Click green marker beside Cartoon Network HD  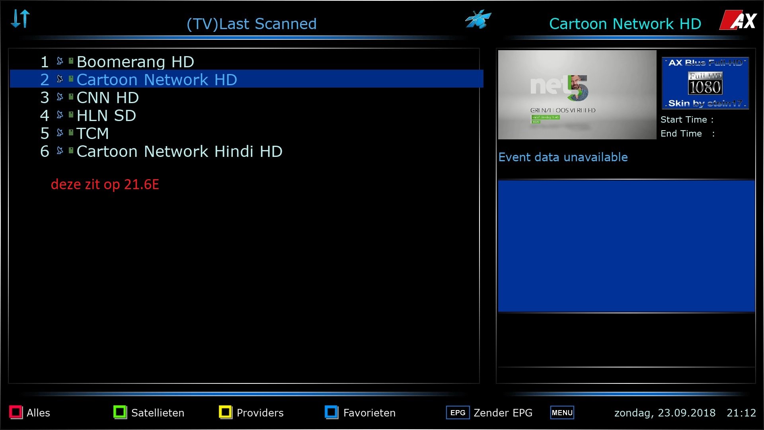tap(71, 79)
